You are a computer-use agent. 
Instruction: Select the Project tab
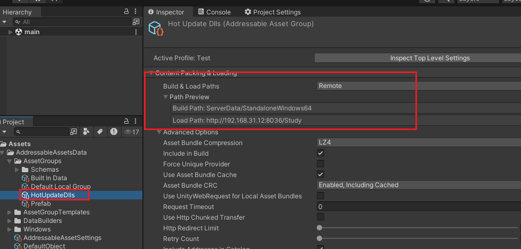tap(14, 122)
